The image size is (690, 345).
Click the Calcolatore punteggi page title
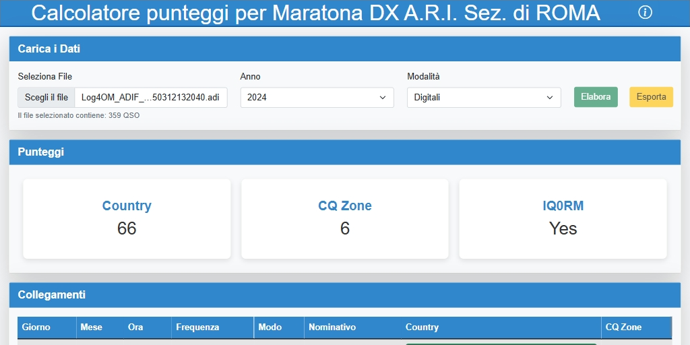(315, 13)
